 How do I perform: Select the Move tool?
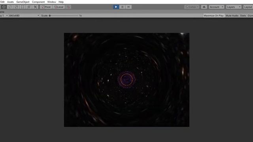[4, 7]
